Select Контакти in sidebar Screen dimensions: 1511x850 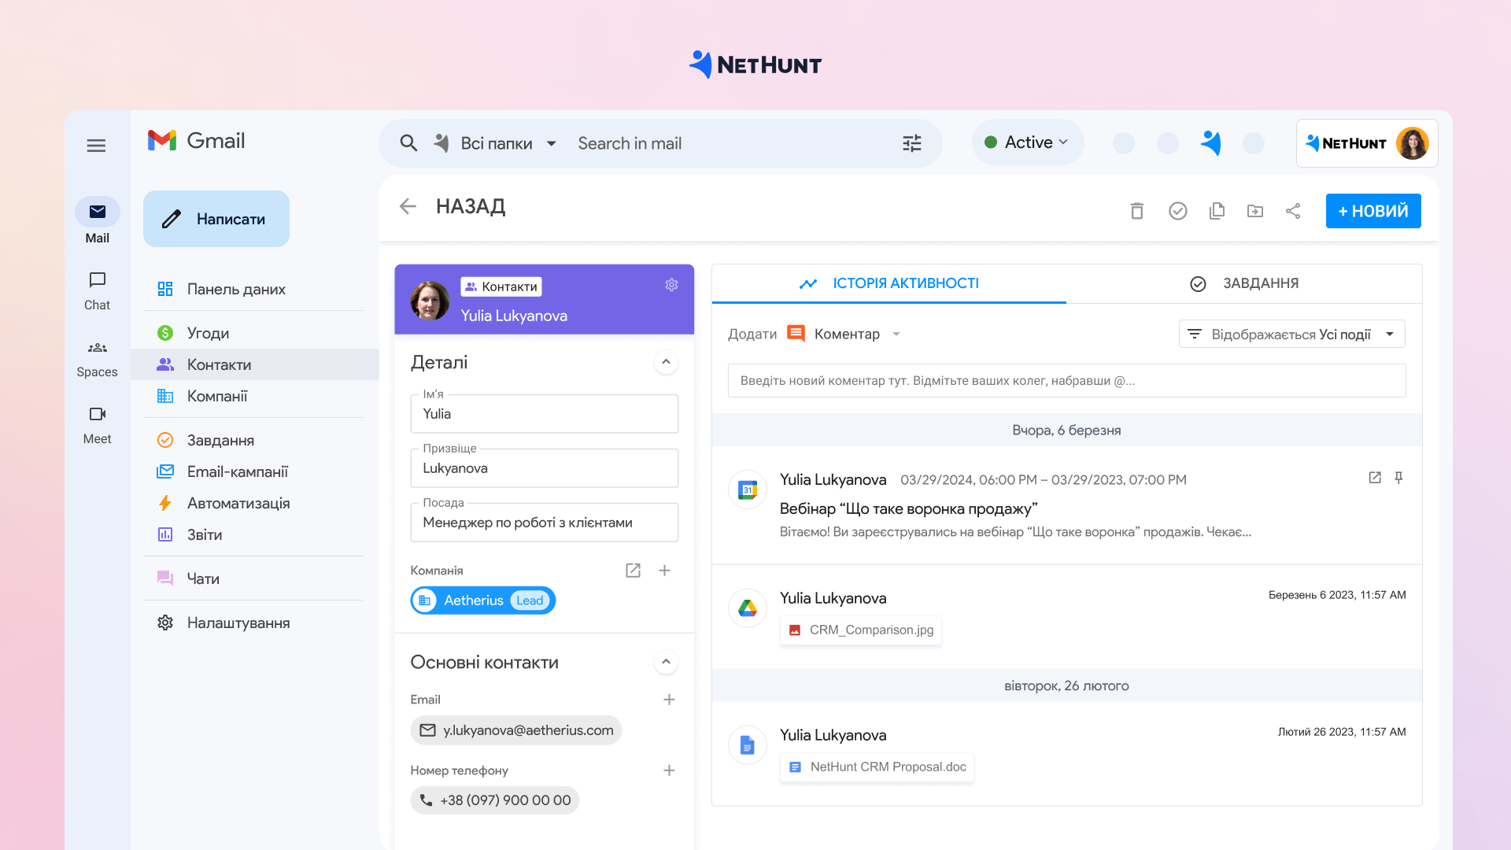point(254,364)
